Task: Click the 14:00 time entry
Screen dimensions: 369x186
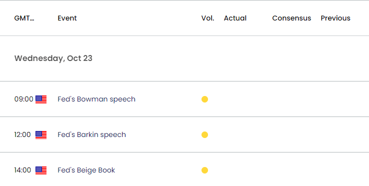Action: 22,170
